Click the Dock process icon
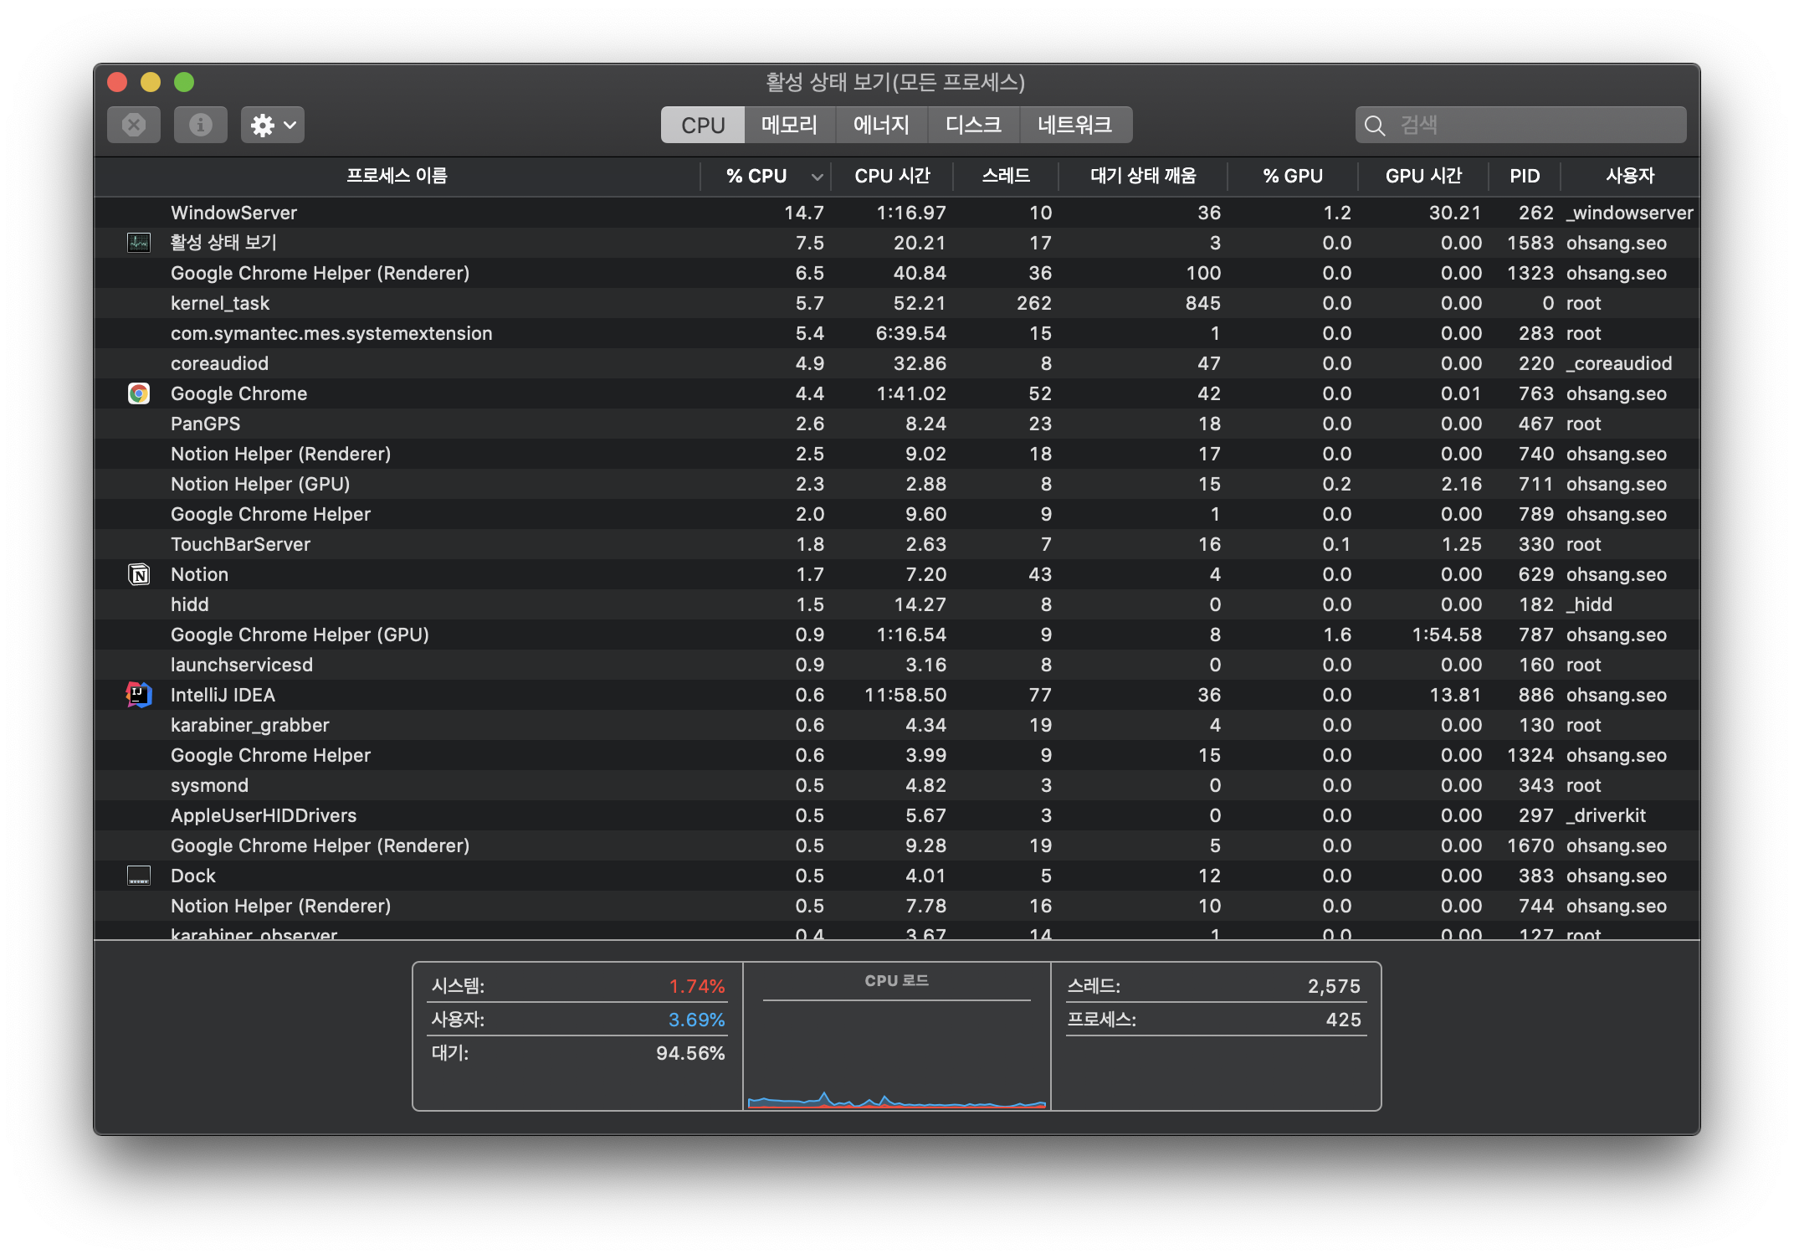Viewport: 1794px width, 1259px height. [x=139, y=876]
